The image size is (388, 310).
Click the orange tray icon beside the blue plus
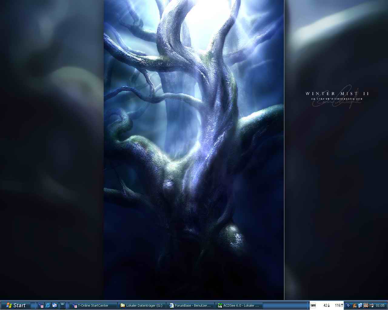[x=354, y=305]
